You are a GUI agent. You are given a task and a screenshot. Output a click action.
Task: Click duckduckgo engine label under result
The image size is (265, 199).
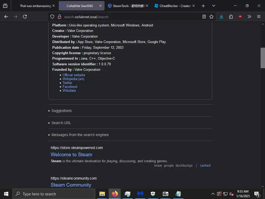click(184, 166)
